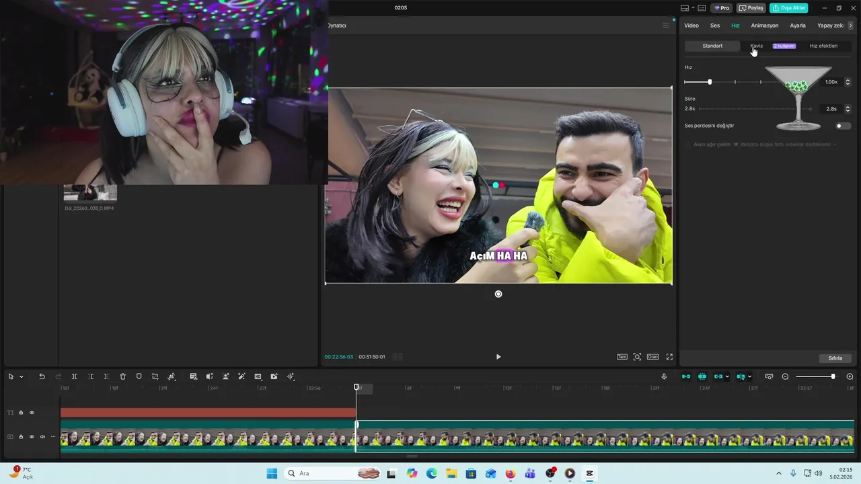Click the focus zoom preview icon

coord(637,357)
